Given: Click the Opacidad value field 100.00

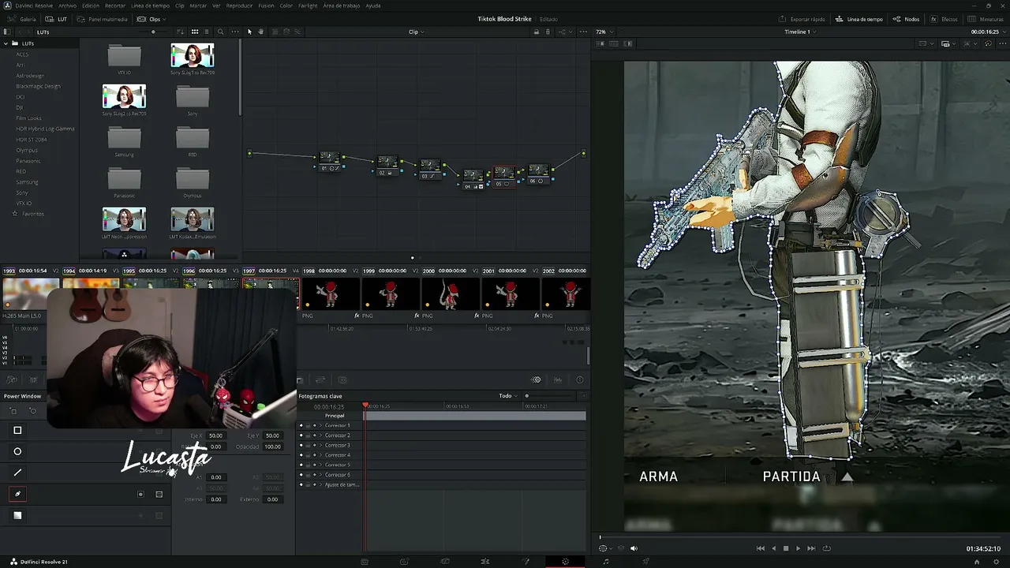Looking at the screenshot, I should click(x=272, y=447).
